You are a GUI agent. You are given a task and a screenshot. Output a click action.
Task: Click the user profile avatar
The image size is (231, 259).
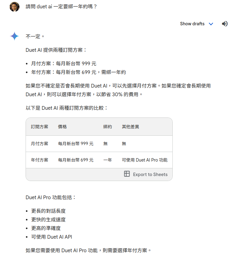click(x=14, y=7)
